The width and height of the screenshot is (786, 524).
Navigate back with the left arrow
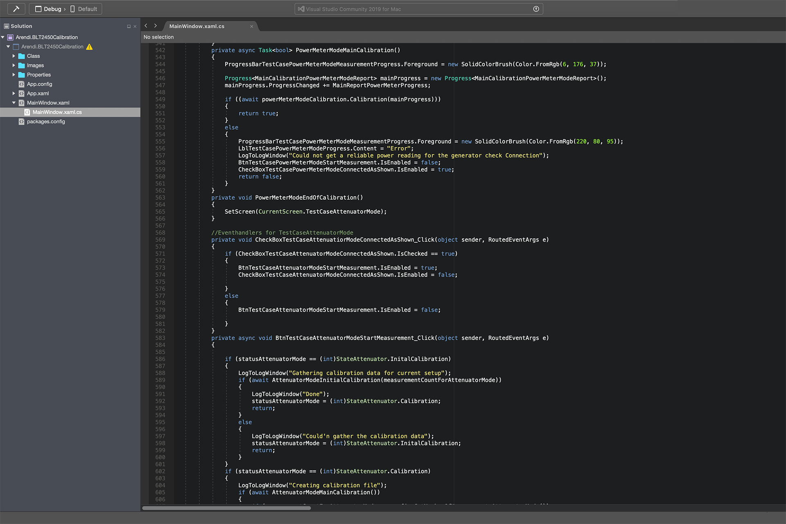(x=146, y=26)
